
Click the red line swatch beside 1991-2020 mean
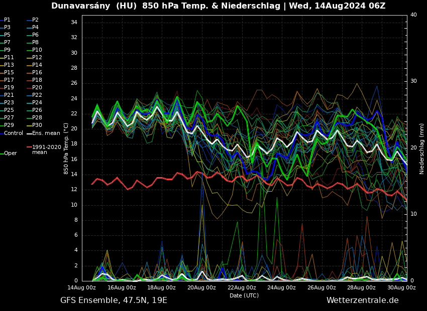[29, 147]
